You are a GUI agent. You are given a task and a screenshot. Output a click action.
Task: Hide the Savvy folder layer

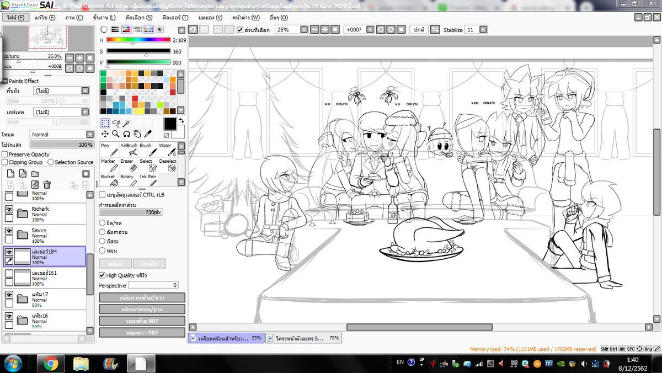(x=9, y=231)
